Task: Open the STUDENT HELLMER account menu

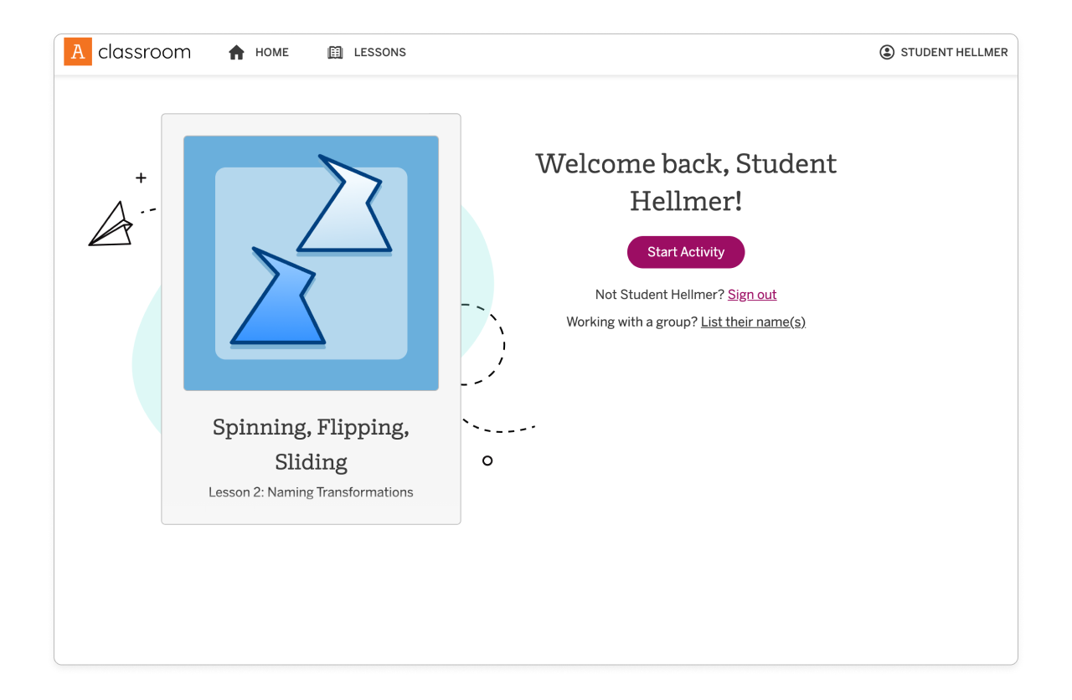Action: click(x=953, y=53)
